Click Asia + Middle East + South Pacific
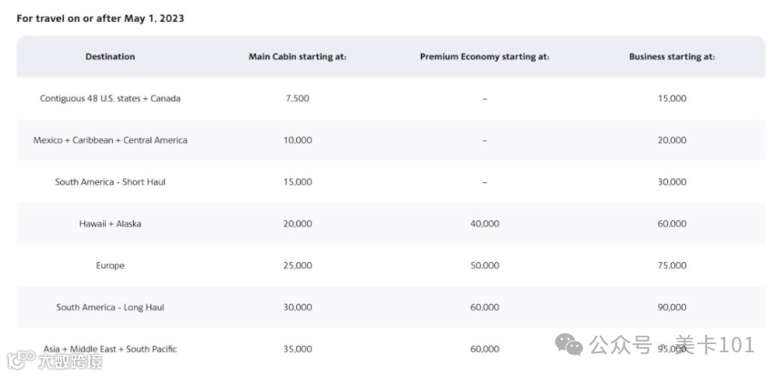This screenshot has height=376, width=780. pyautogui.click(x=110, y=349)
